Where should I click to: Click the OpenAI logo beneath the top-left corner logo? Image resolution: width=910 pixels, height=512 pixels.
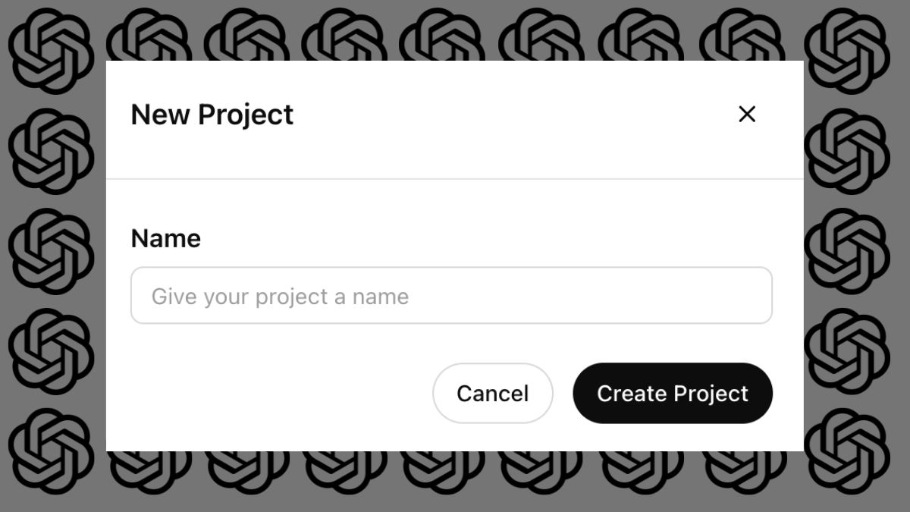click(52, 152)
